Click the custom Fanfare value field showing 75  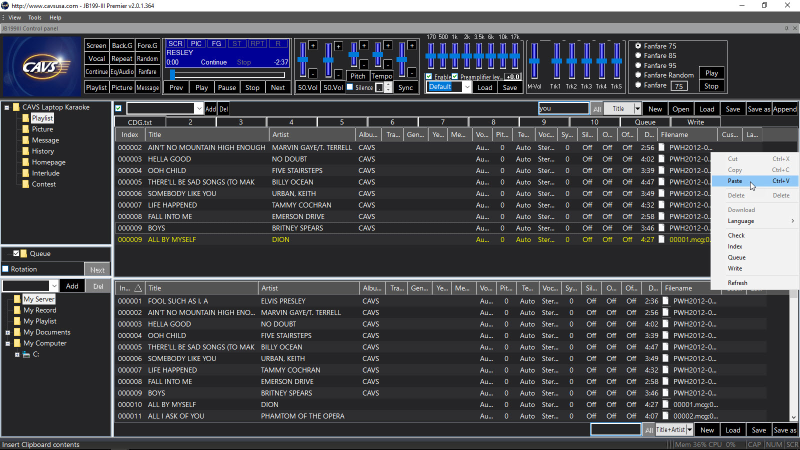(x=679, y=86)
